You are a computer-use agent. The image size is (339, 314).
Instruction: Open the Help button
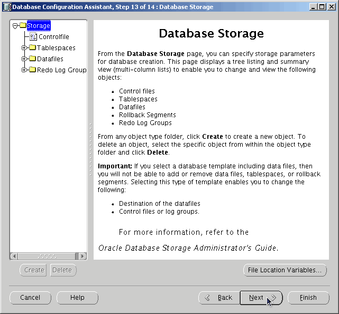click(x=77, y=298)
